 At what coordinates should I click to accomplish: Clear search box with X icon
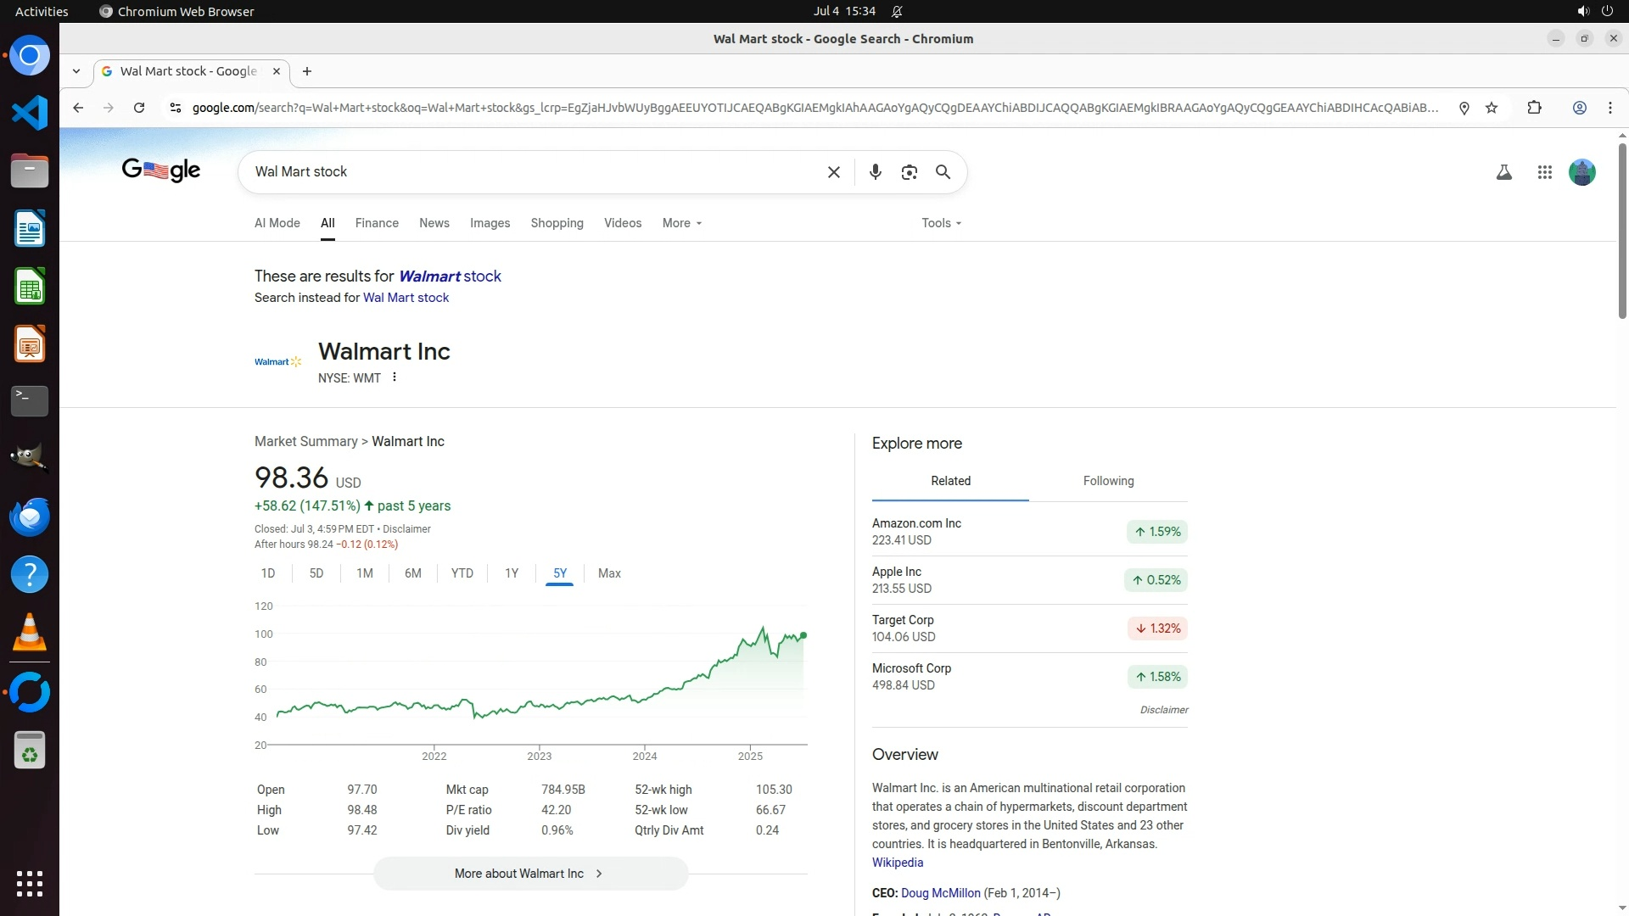[x=833, y=172]
